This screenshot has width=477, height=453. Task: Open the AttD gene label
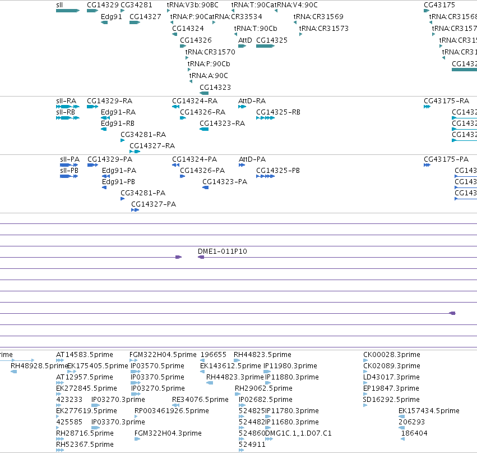click(x=245, y=40)
